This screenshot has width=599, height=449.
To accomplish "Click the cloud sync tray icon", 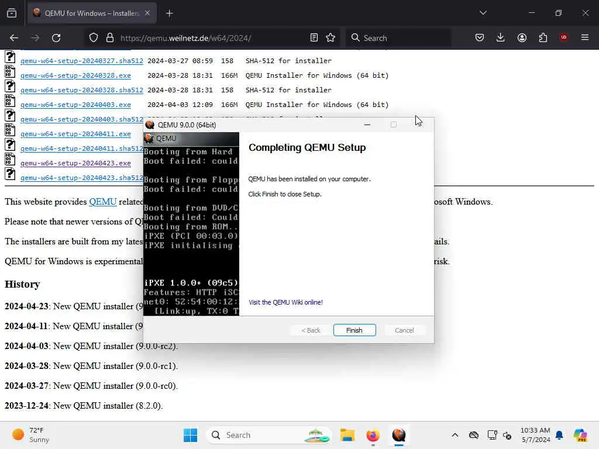I will (474, 435).
